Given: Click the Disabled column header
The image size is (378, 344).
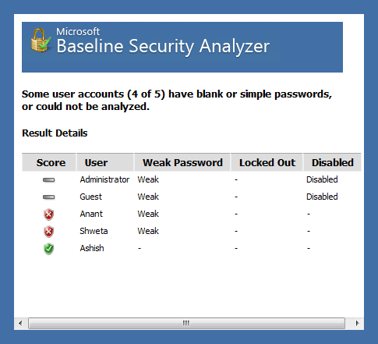Looking at the screenshot, I should coord(332,162).
